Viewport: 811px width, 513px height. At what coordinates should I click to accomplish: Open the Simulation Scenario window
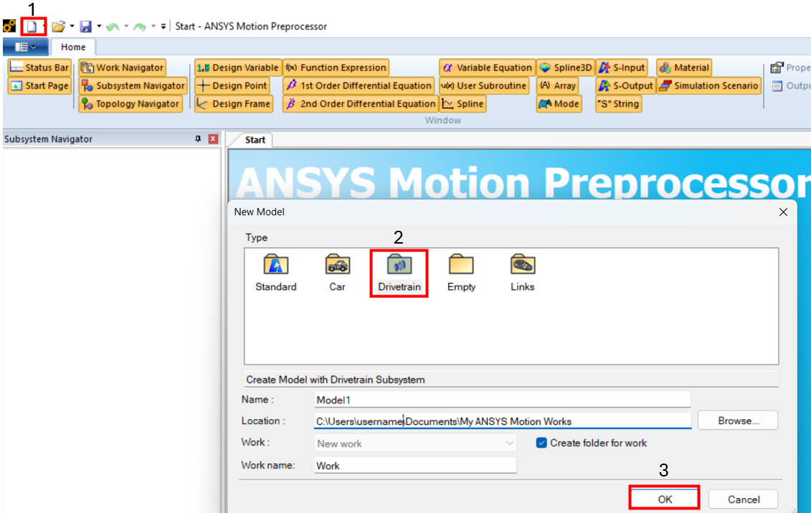[709, 86]
